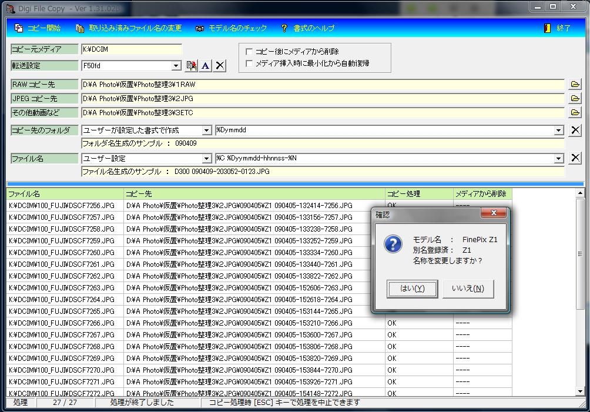Click はい(Y) in the confirmation dialog

click(412, 289)
